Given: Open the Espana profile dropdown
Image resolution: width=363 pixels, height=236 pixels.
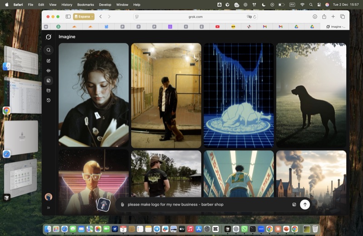Looking at the screenshot, I should click(84, 16).
